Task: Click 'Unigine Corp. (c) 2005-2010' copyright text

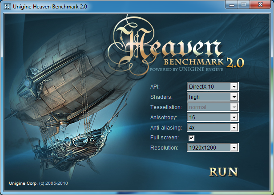Action: click(38, 183)
